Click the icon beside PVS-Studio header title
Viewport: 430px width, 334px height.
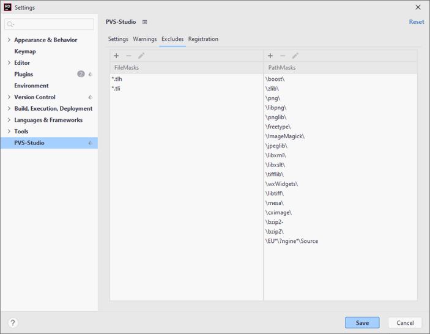pyautogui.click(x=145, y=22)
